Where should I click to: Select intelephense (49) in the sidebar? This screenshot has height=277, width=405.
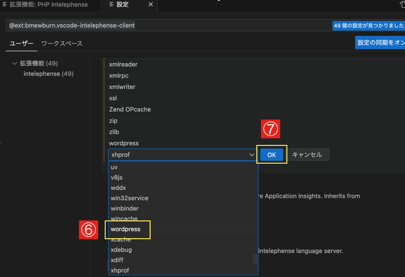pyautogui.click(x=49, y=74)
